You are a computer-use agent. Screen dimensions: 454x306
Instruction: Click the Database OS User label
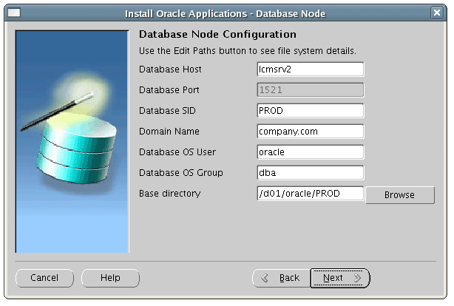pyautogui.click(x=177, y=152)
